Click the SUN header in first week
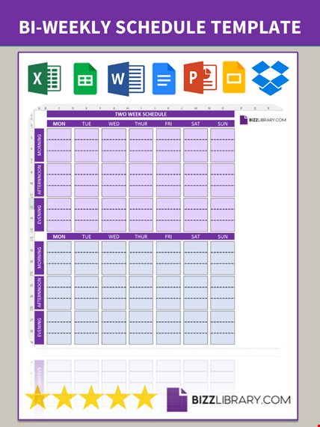The image size is (320, 427). [x=222, y=124]
